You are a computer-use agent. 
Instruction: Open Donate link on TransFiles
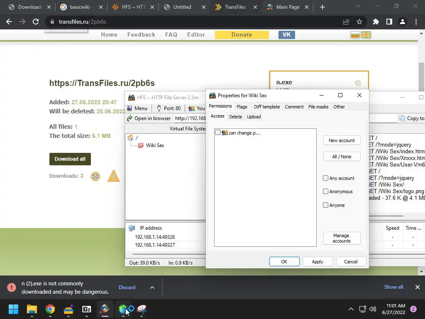pos(242,35)
